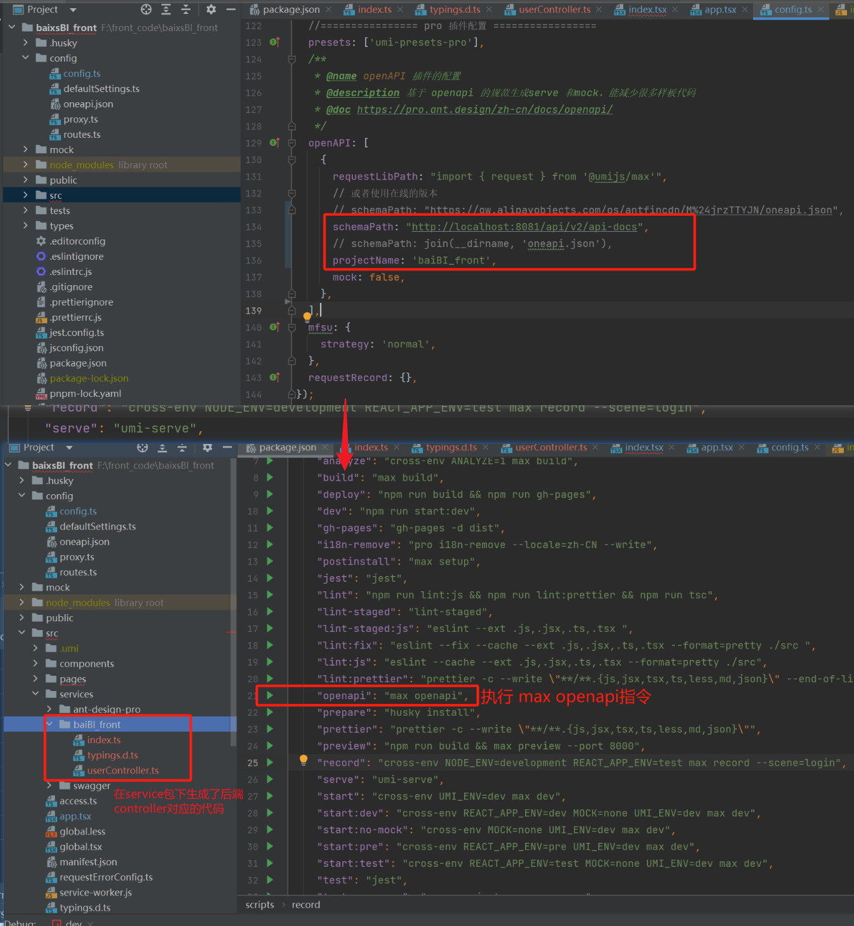The height and width of the screenshot is (926, 854).
Task: Open the Project view dropdown in upper panel
Action: (73, 10)
